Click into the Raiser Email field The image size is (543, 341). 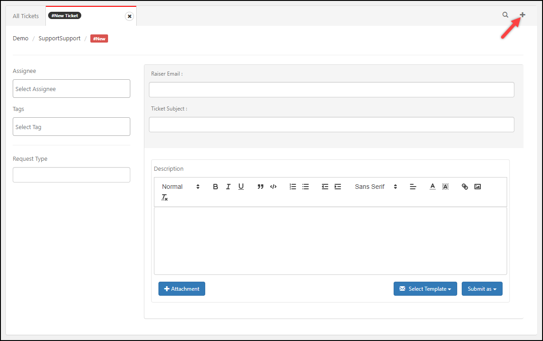[331, 90]
